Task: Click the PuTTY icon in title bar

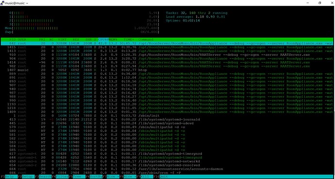Action: (2, 3)
